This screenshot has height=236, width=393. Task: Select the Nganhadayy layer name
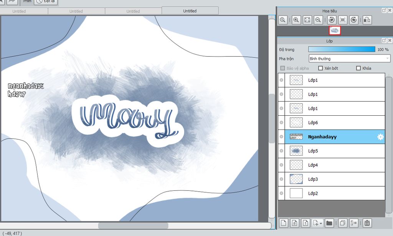322,137
